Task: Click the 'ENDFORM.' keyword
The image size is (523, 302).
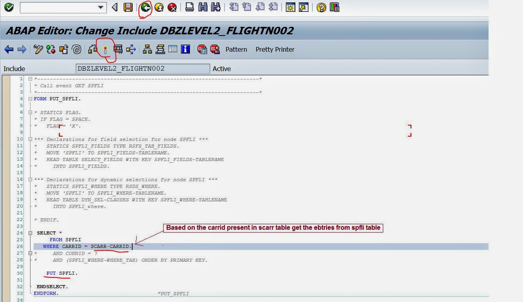Action: coord(46,294)
